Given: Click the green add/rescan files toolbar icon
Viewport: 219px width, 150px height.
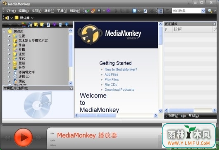Looking at the screenshot, I should (87, 11).
